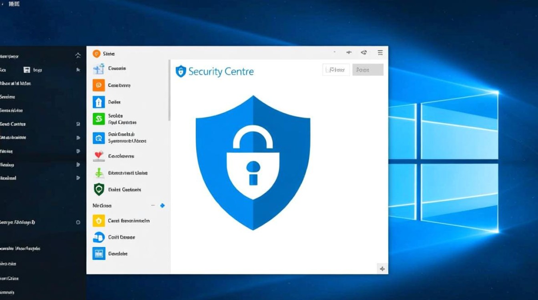The width and height of the screenshot is (538, 300).
Task: Select the blue magnifier sidebar icon
Action: click(x=98, y=138)
